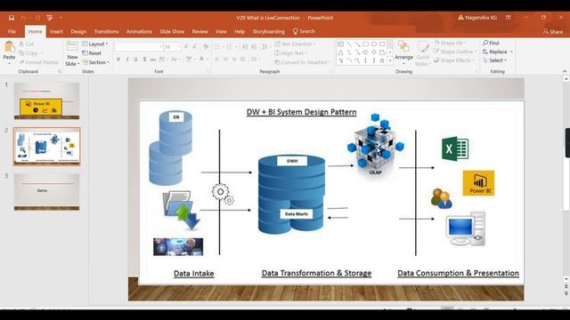The width and height of the screenshot is (570, 320).
Task: Switch to the Slide Show tab
Action: [172, 32]
